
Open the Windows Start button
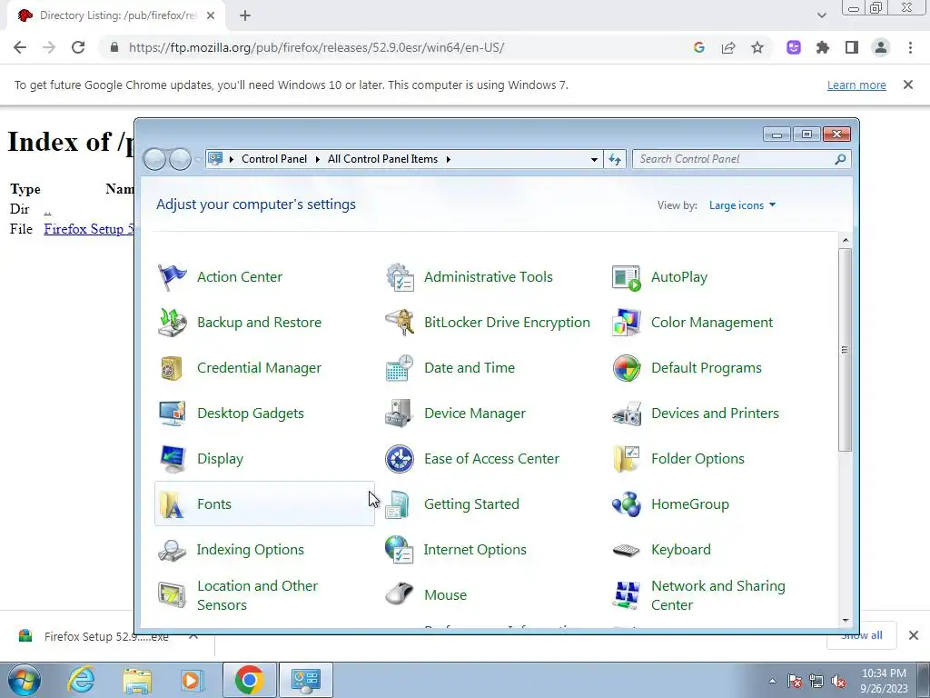(25, 680)
